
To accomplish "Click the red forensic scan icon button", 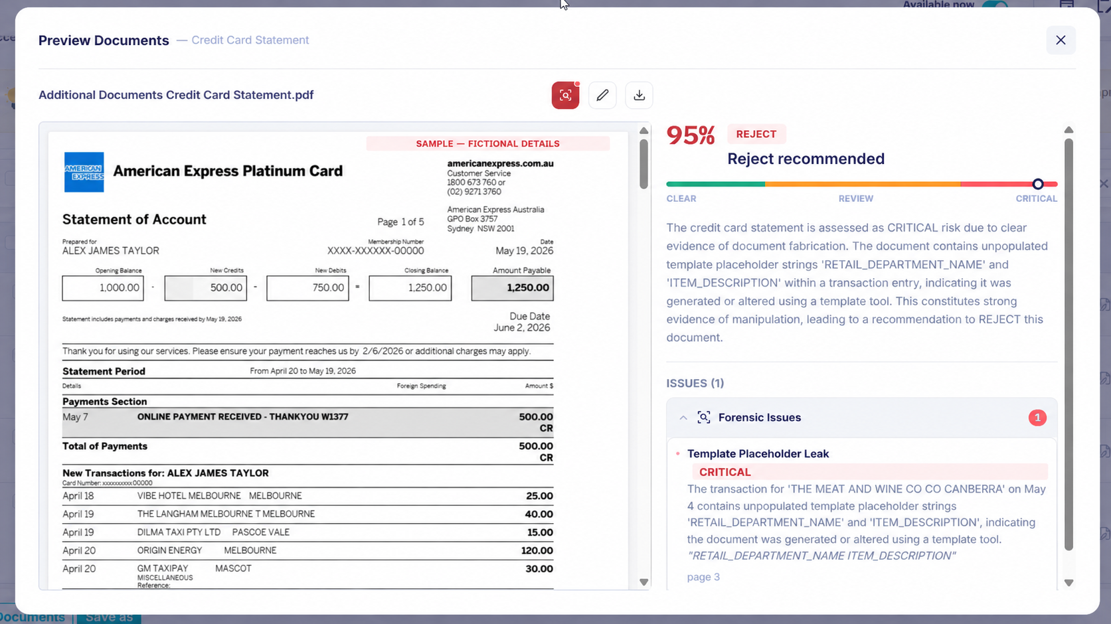I will point(565,95).
